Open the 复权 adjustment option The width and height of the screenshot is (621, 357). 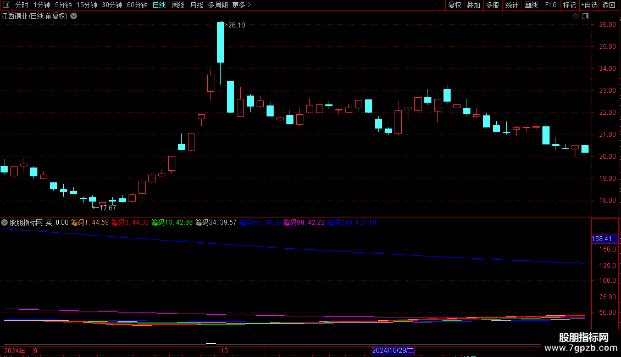tap(454, 5)
